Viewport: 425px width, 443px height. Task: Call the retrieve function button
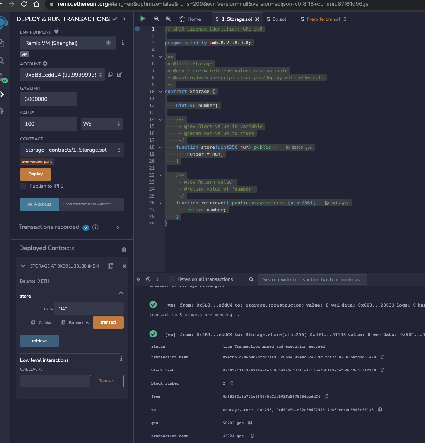[x=39, y=341]
